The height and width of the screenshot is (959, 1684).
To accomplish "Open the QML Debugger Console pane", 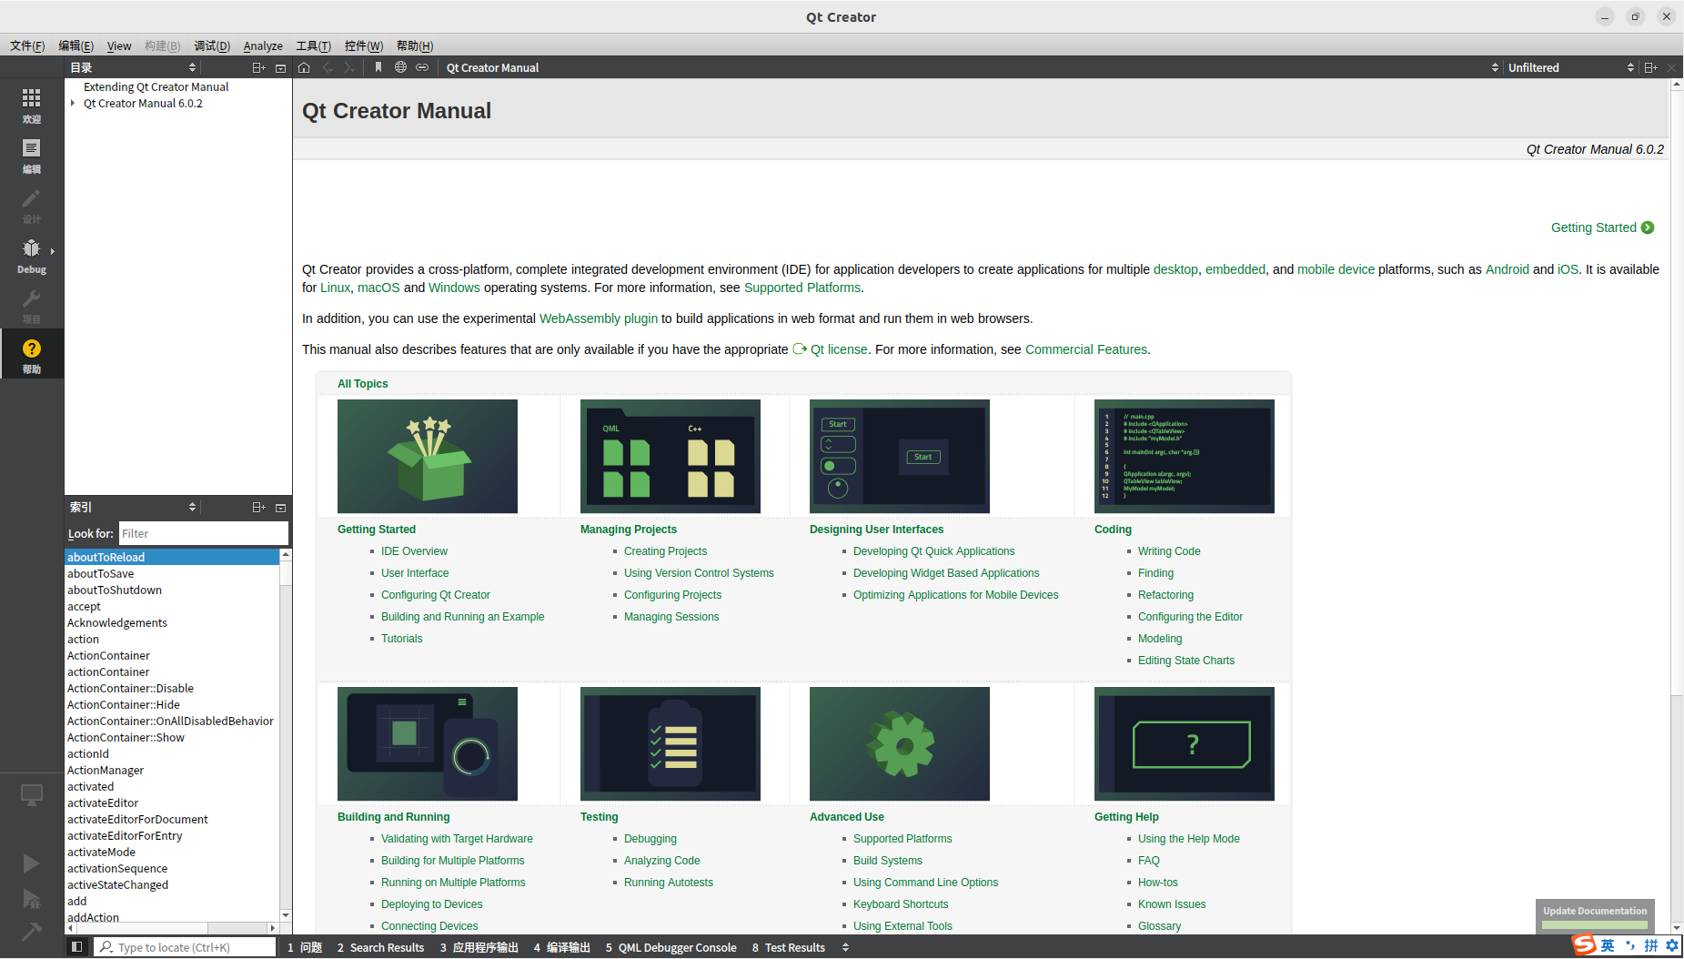I will (671, 947).
